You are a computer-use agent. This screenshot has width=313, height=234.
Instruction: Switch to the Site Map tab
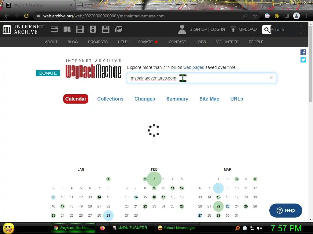[x=209, y=99]
